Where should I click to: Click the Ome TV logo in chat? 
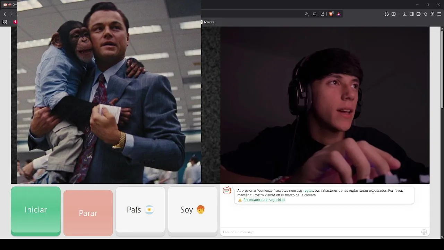tap(227, 190)
